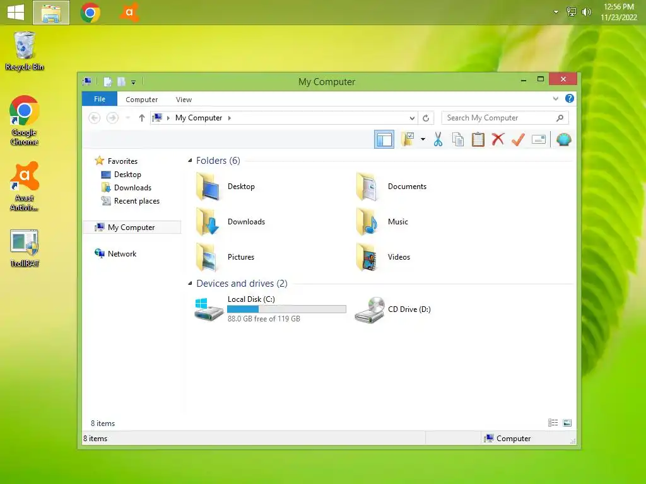The width and height of the screenshot is (646, 484).
Task: Click My Computer in the address bar
Action: point(199,118)
